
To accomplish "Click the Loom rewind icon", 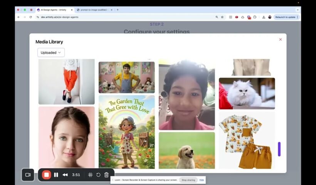I will (65, 175).
